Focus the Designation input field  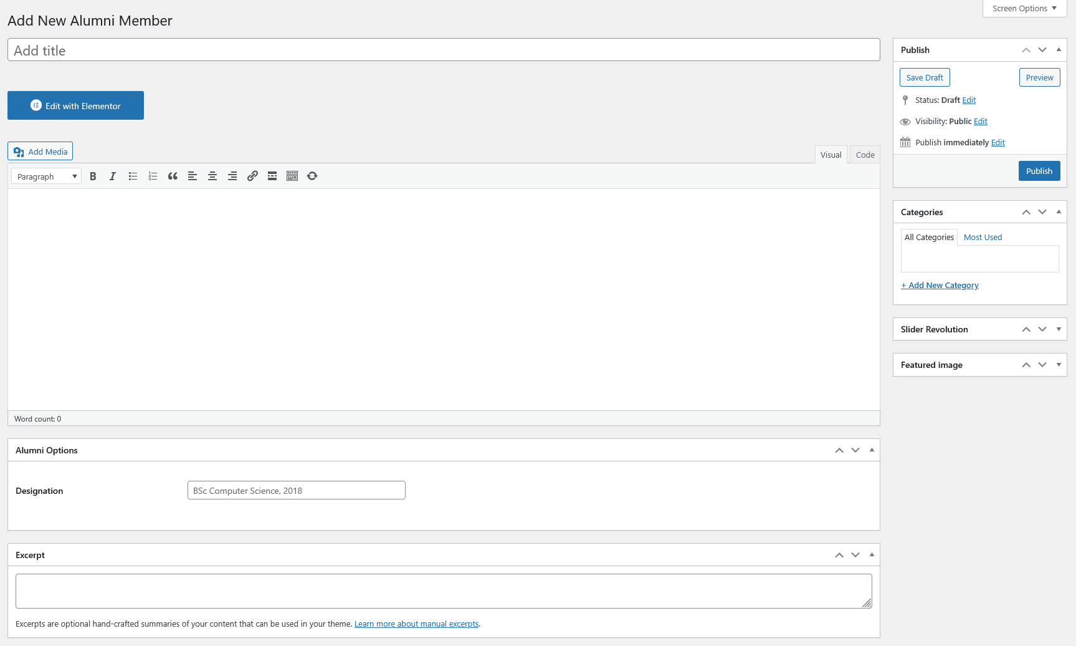(296, 490)
